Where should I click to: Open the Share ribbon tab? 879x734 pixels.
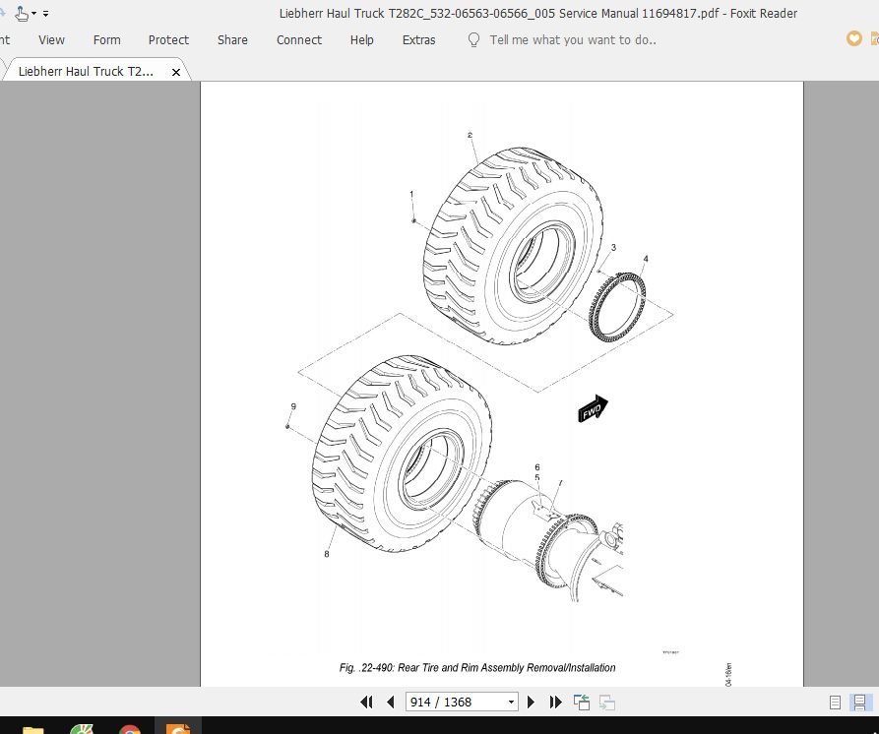coord(232,39)
